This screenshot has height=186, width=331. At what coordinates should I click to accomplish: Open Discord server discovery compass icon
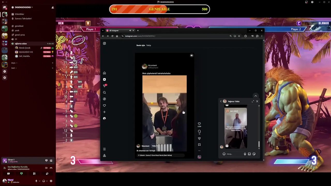click(4, 78)
